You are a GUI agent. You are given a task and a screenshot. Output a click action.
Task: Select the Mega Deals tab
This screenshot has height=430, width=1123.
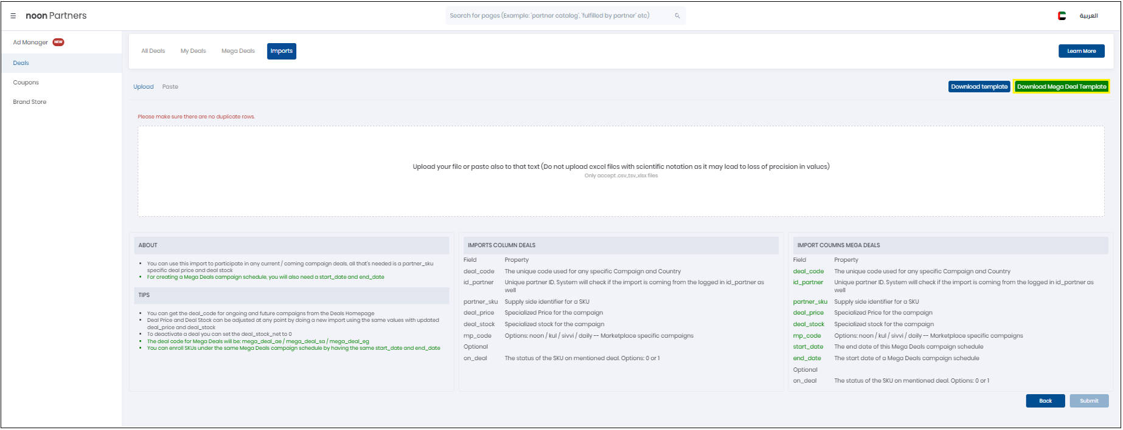coord(238,51)
